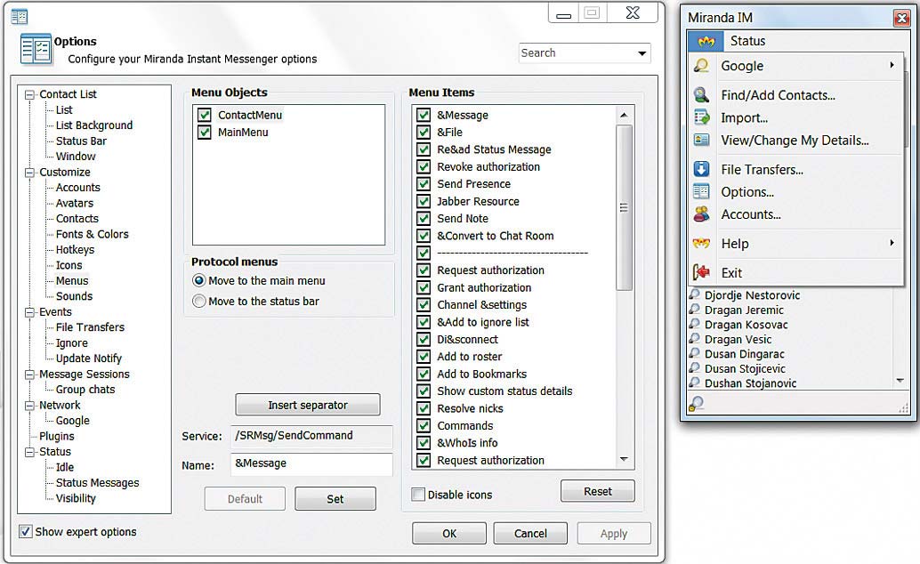Click status icon beside Dushan Stojanovic
The height and width of the screenshot is (564, 920).
(x=695, y=382)
